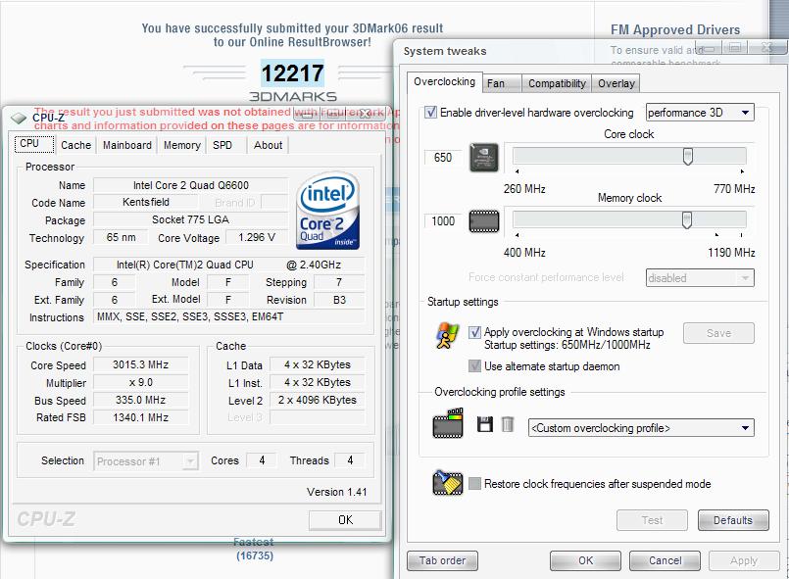The width and height of the screenshot is (789, 579).
Task: Click the Apply button
Action: (744, 560)
